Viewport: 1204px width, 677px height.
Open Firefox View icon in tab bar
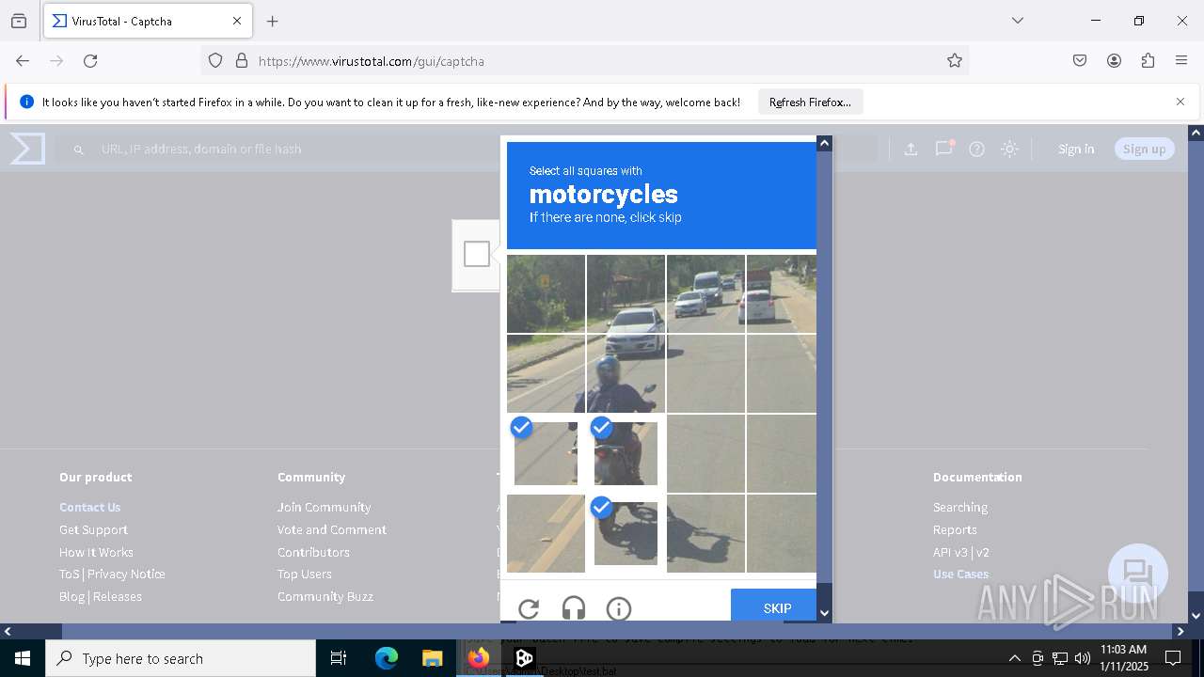tap(19, 21)
